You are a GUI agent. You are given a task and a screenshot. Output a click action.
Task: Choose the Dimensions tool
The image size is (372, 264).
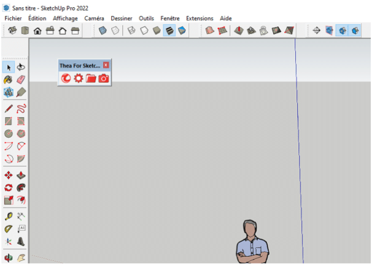tap(21, 216)
